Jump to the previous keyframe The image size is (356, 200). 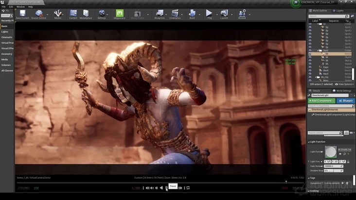click(x=152, y=188)
